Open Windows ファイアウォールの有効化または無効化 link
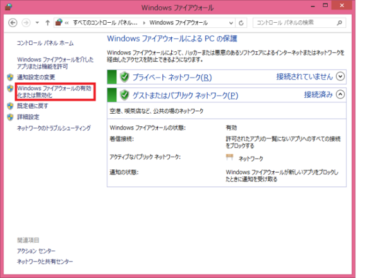Screen dimensions: 379x278 [x=54, y=92]
